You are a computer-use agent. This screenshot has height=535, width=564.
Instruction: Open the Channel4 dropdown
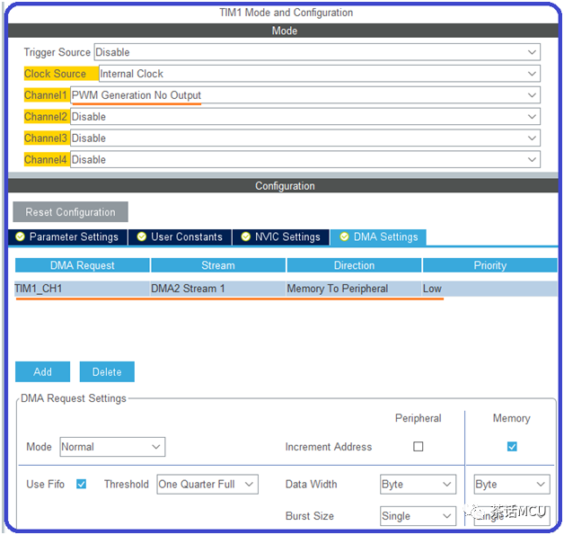pos(305,159)
